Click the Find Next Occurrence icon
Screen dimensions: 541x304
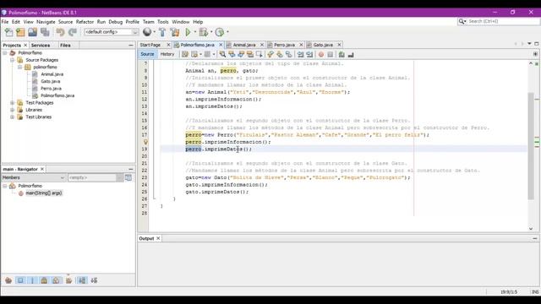click(241, 54)
